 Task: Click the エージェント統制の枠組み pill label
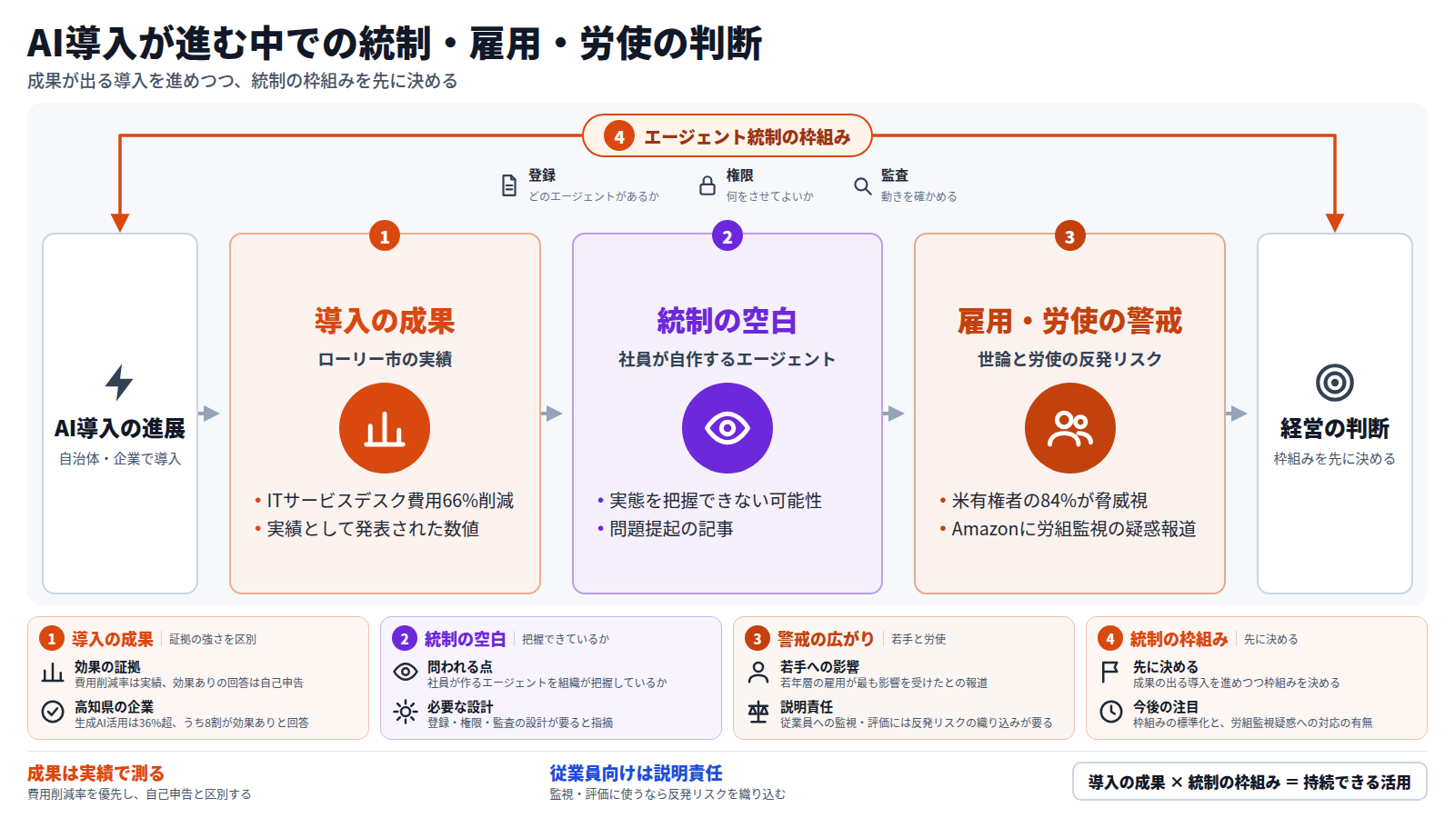point(727,136)
